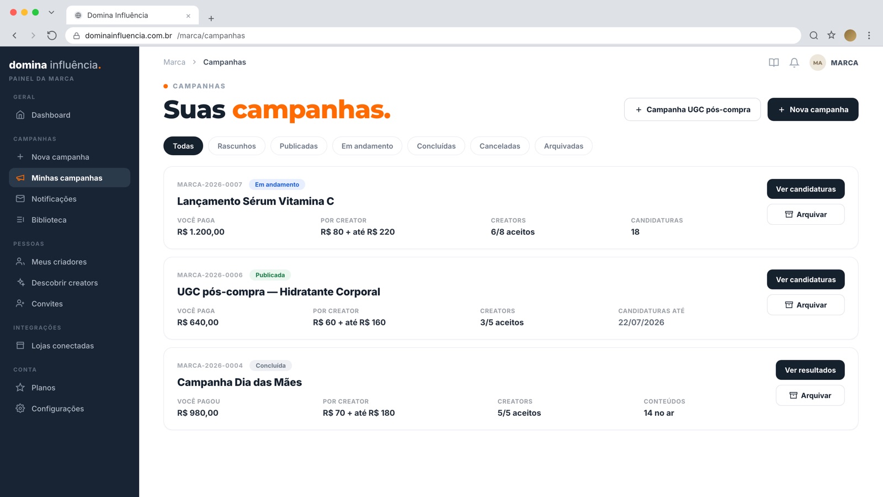Click the Publicada status badge
Screen dimensions: 883x497
[270, 275]
